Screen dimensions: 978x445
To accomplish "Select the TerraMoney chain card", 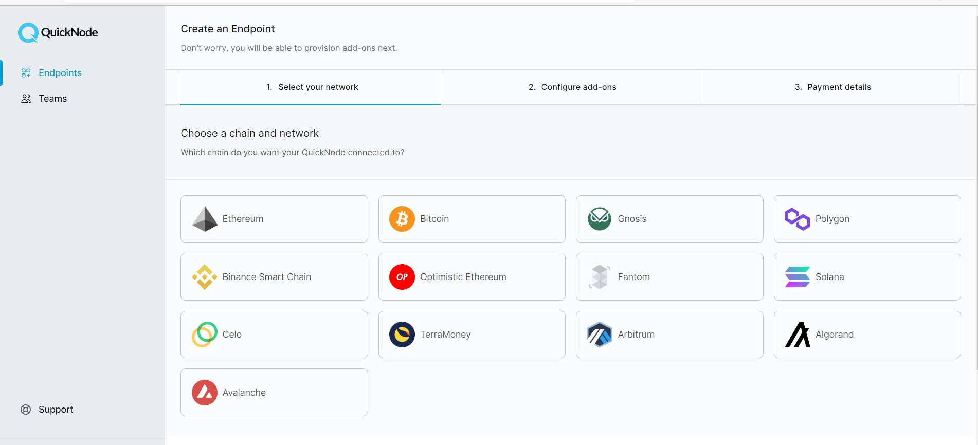I will point(472,335).
